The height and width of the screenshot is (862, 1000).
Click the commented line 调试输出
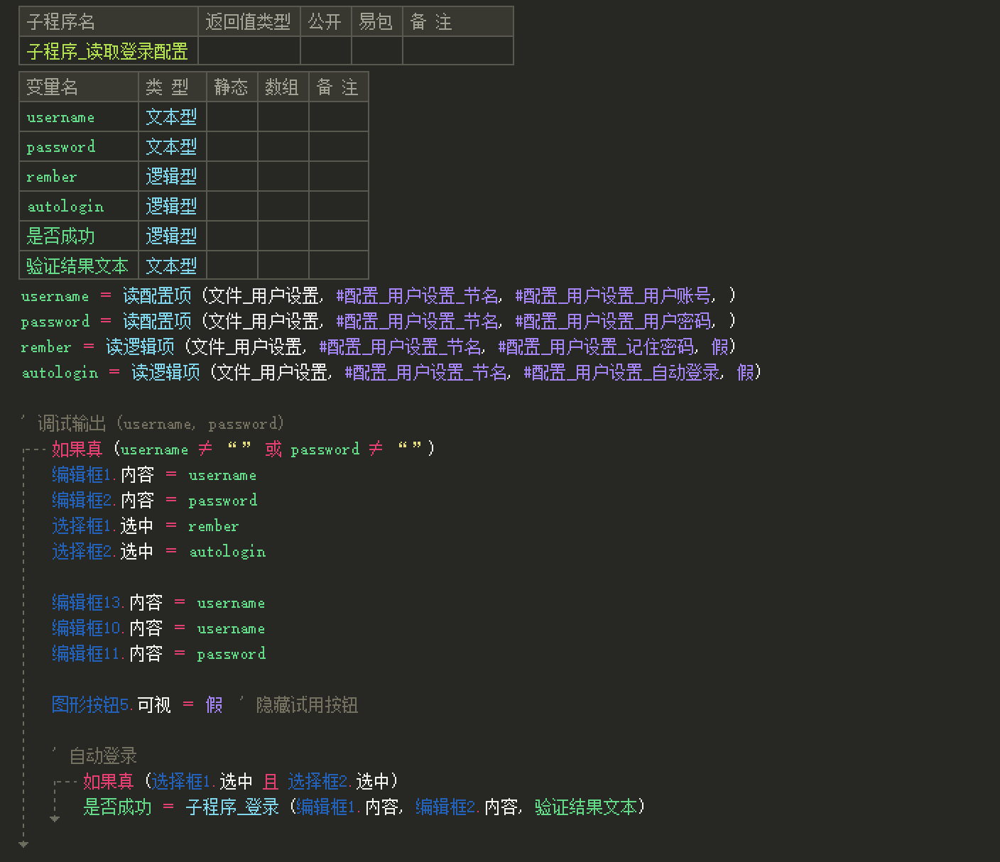(153, 424)
